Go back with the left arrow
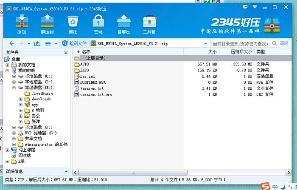The height and width of the screenshot is (190, 297). pos(11,43)
